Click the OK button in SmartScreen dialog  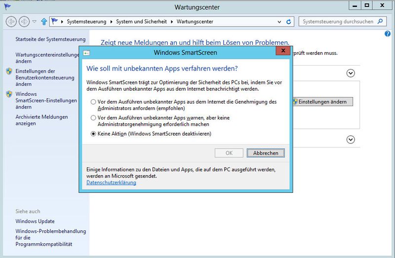[229, 153]
